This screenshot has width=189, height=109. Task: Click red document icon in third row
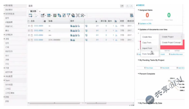(x=32, y=35)
